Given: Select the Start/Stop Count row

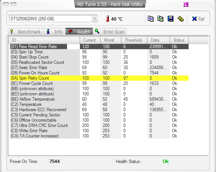Looking at the screenshot, I should tap(99, 57).
